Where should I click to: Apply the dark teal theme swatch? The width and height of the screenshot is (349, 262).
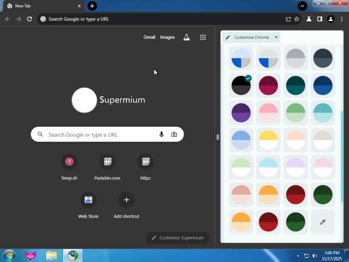coord(295,85)
